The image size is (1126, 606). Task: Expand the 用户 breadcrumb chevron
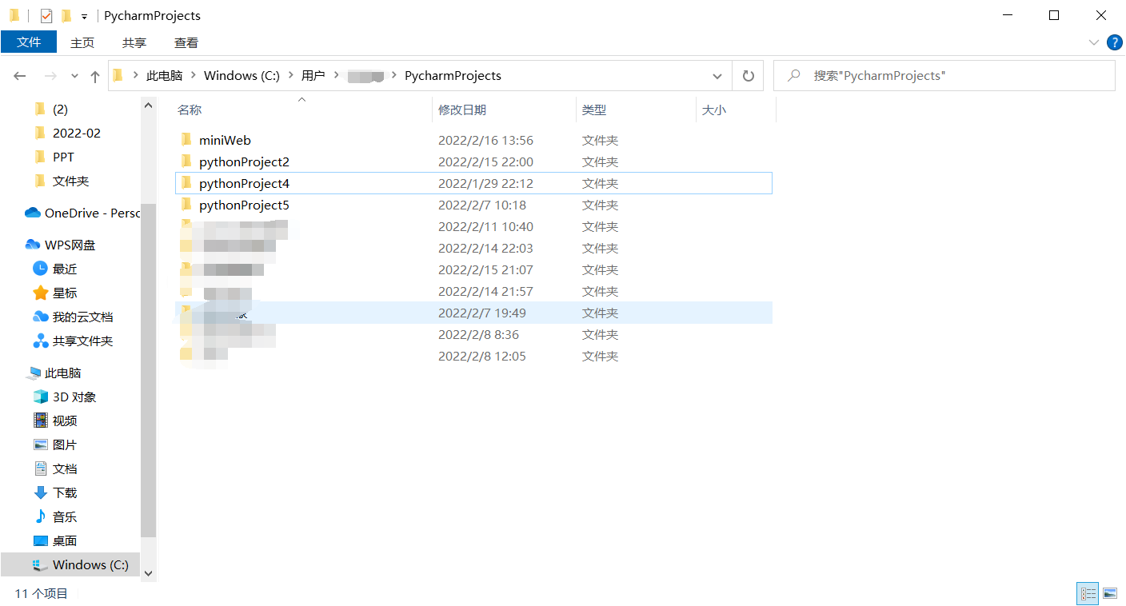point(335,76)
